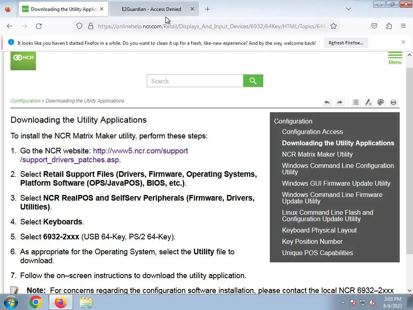
Task: Close the Downloading the Utility Applications tab
Action: click(x=102, y=9)
